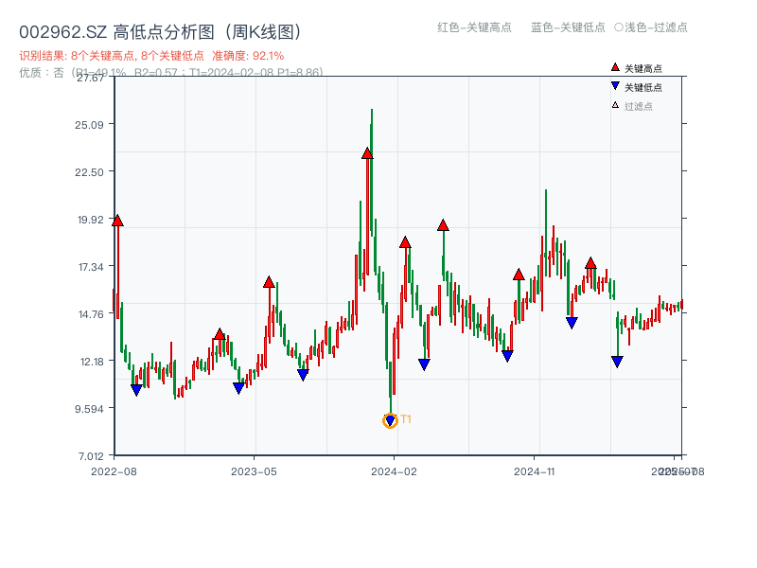This screenshot has height=568, width=757.
Task: Select the blue triangle below the lowest candle
Action: coord(390,419)
